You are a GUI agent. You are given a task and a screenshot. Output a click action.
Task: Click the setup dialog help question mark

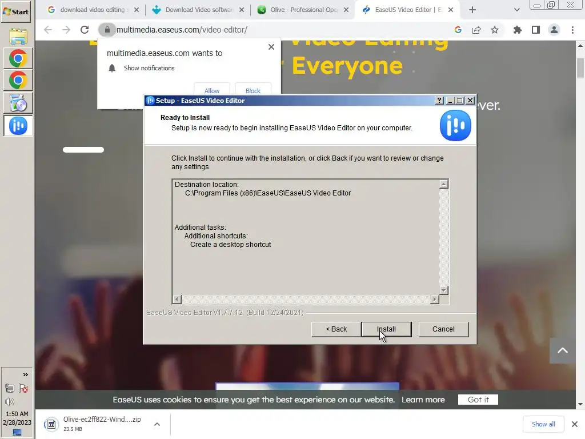pos(439,101)
